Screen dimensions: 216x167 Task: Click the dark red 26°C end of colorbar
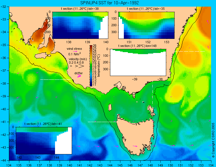[91, 47]
